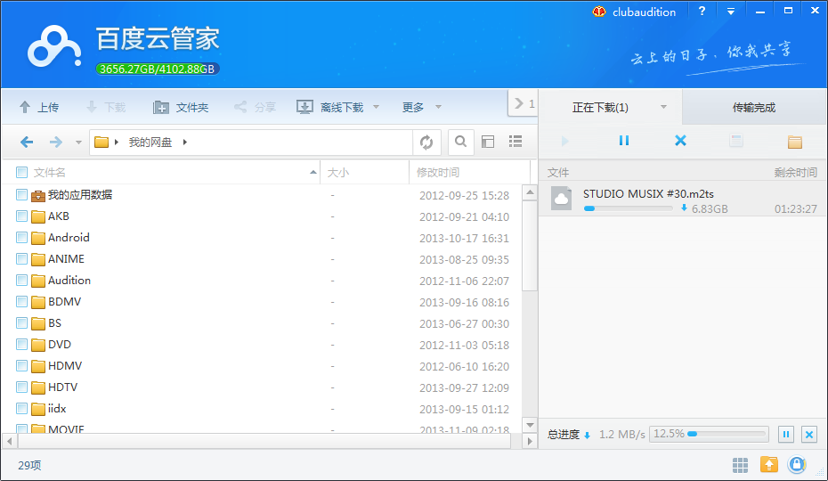
Task: Cancel all downloads at the bottom of the transfer panel
Action: point(809,435)
